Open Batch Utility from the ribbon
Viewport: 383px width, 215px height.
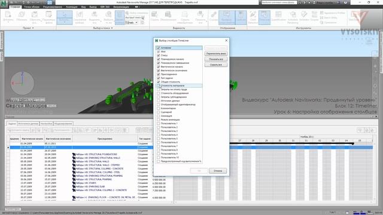(329, 17)
